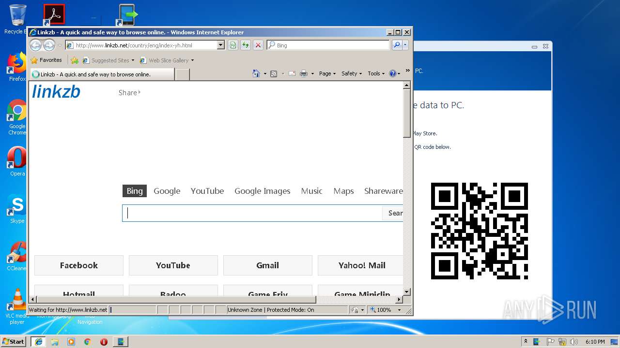Select the Maps search tab

click(343, 191)
